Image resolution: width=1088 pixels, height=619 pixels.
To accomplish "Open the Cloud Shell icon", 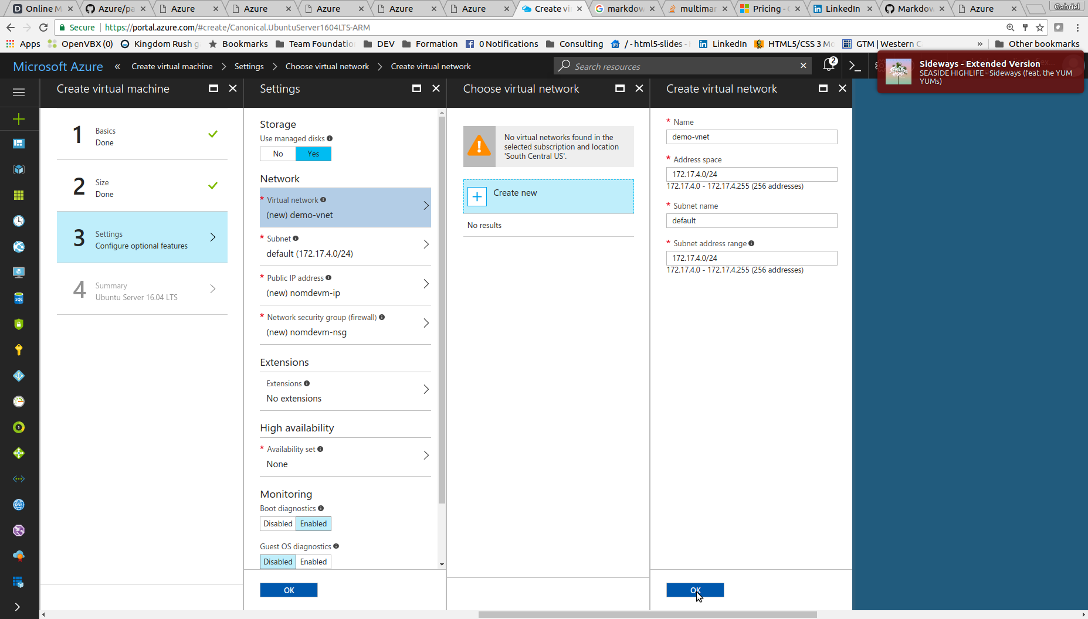I will coord(855,66).
